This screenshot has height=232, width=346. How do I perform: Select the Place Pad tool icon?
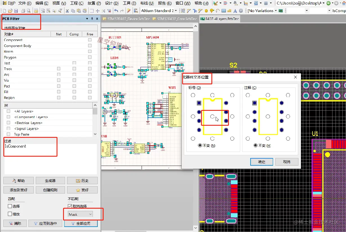(206, 11)
